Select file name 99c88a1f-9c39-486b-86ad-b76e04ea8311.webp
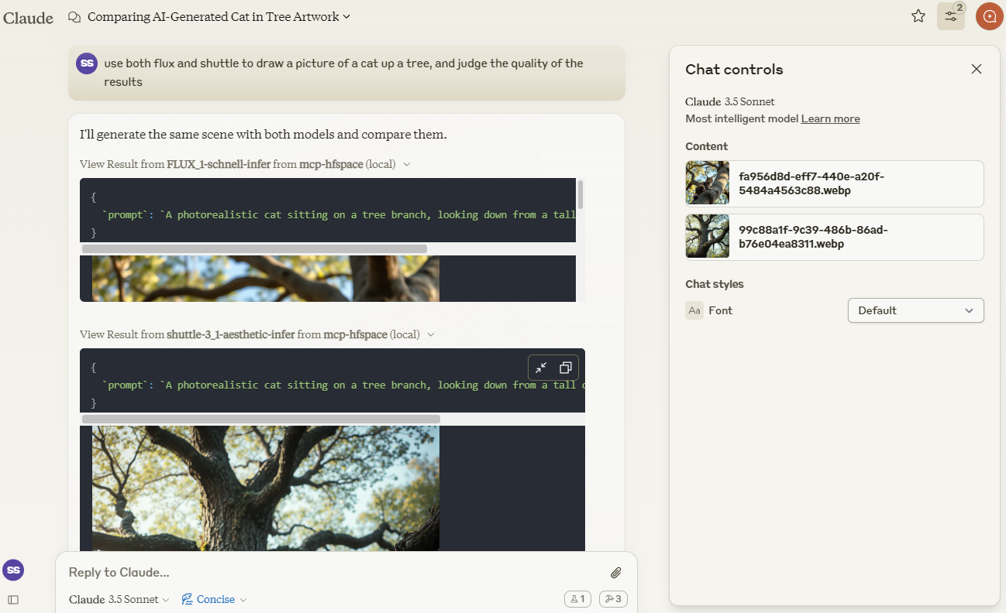 click(813, 237)
